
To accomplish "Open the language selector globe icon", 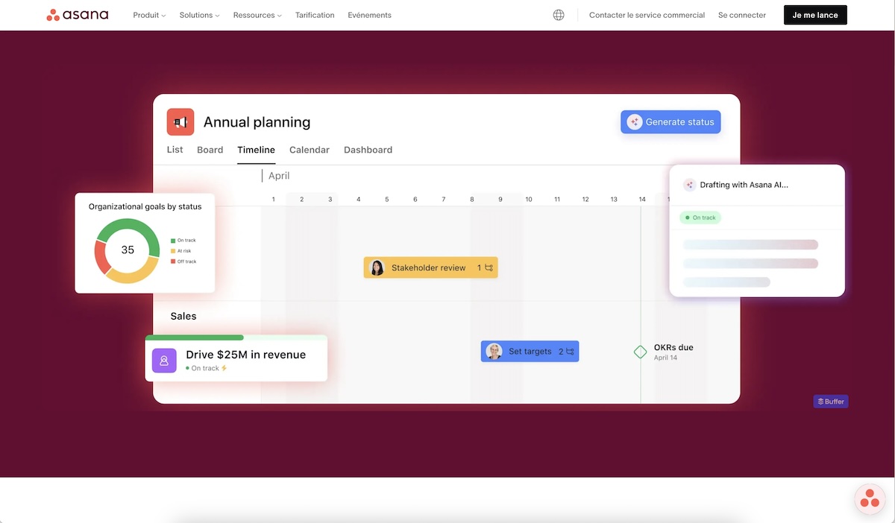I will 558,14.
